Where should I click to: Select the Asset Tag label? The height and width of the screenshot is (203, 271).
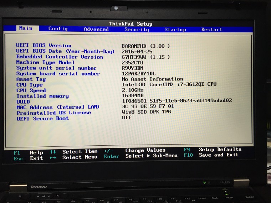pyautogui.click(x=31, y=79)
